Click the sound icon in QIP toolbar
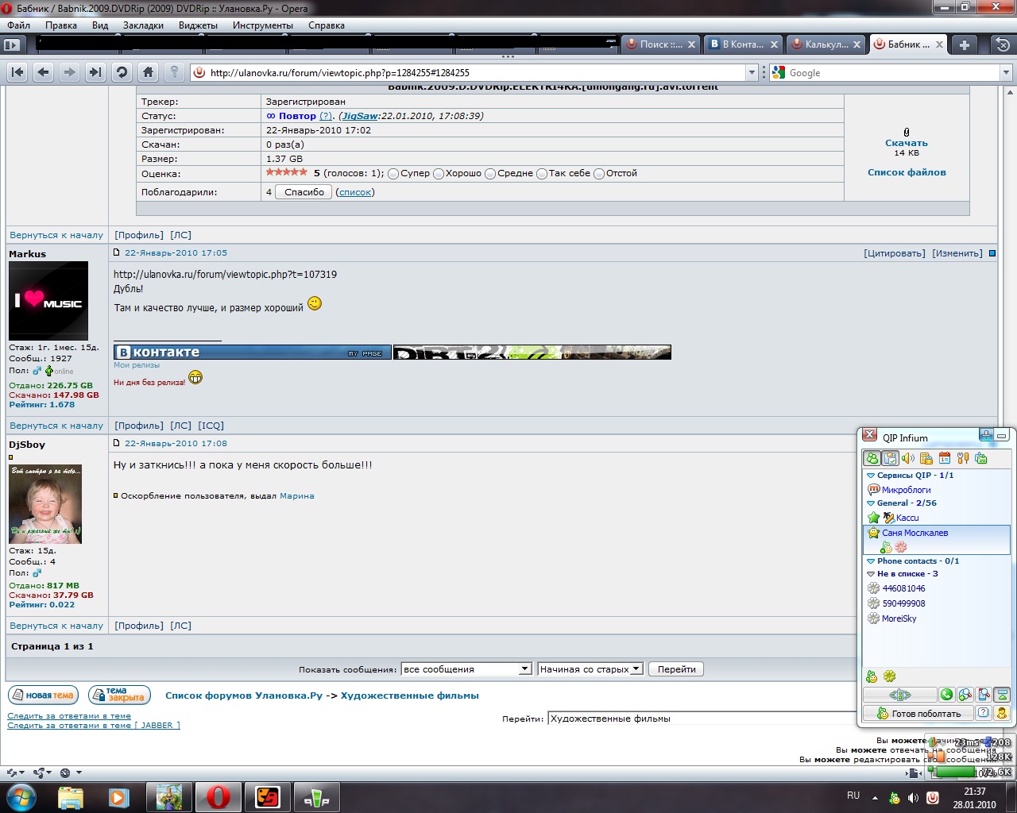1017x813 pixels. tap(908, 458)
